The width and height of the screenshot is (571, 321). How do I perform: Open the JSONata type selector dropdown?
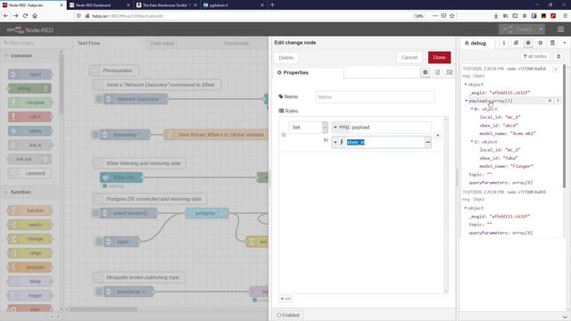tap(338, 142)
